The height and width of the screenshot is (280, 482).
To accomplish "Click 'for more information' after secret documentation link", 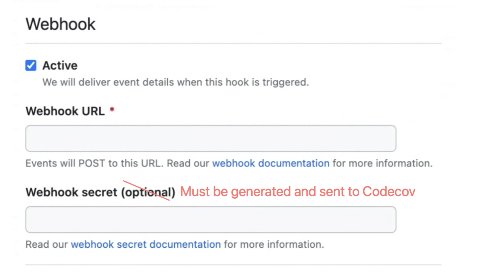I will (x=273, y=245).
